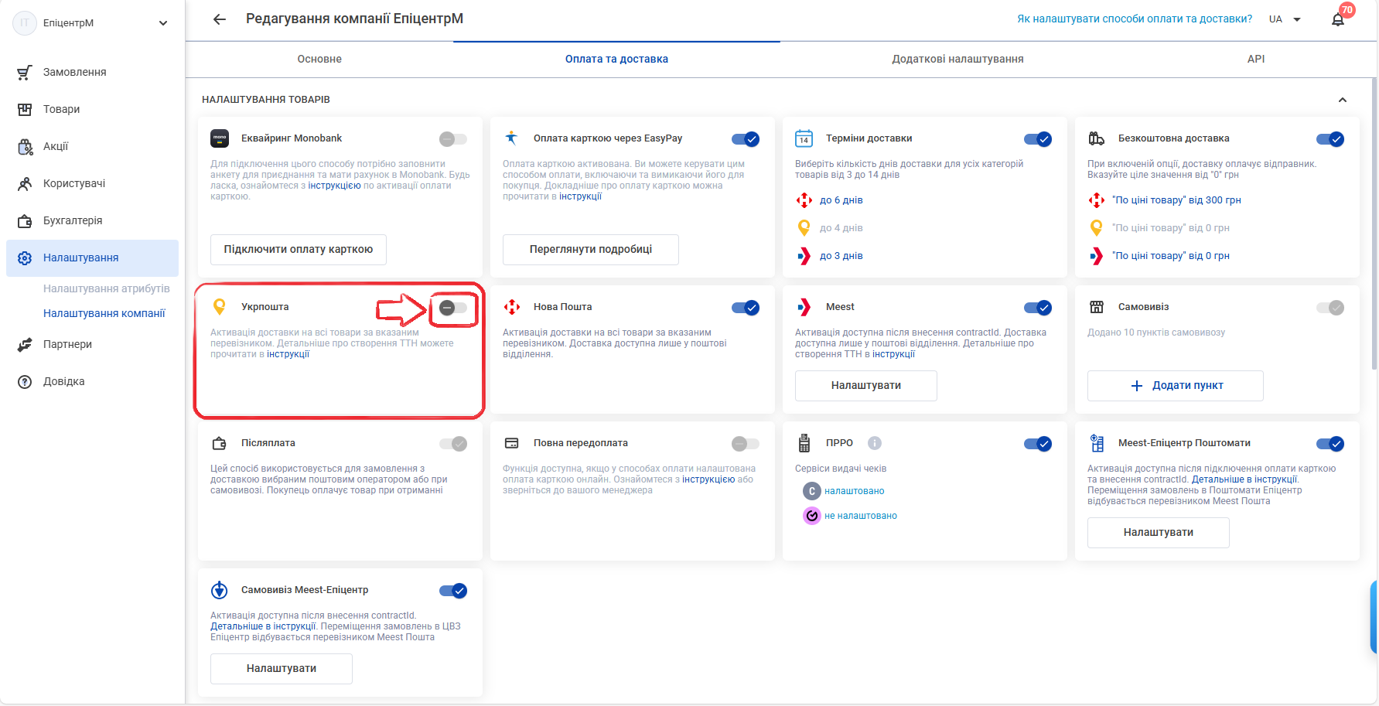Click the Нова Пошта red logo icon
Viewport: 1379px width, 706px height.
[x=512, y=307]
